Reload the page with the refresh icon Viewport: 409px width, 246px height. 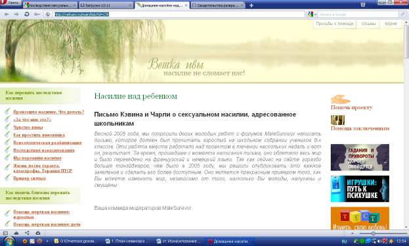(27, 14)
